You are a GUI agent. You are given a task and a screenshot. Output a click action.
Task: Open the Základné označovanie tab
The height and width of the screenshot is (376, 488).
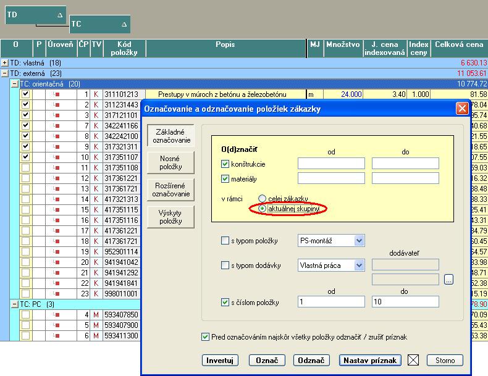(170, 136)
